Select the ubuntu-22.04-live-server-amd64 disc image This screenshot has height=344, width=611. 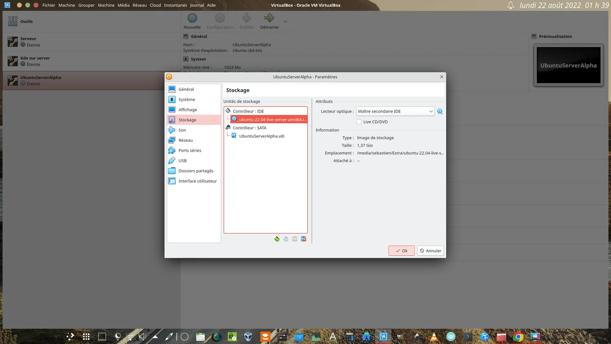pyautogui.click(x=269, y=119)
